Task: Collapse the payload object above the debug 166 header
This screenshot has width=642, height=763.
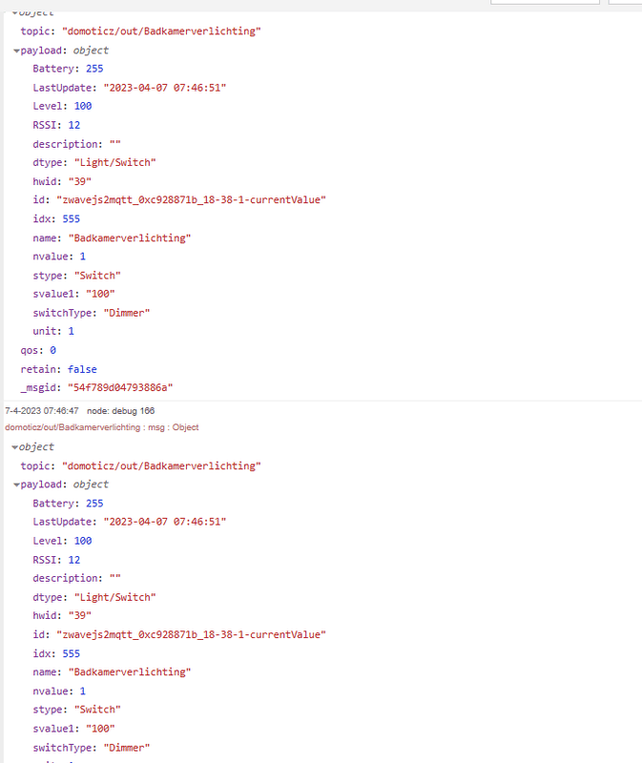Action: pos(16,51)
